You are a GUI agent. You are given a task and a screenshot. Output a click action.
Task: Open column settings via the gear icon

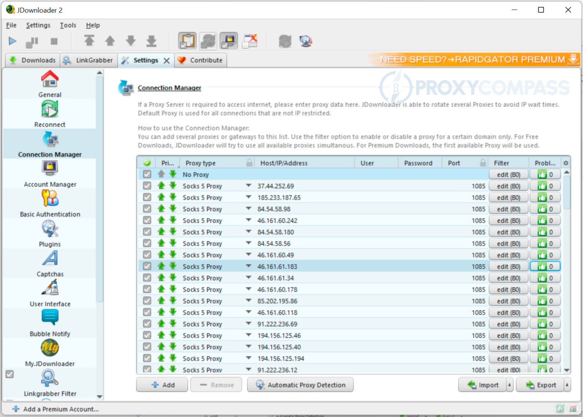565,163
